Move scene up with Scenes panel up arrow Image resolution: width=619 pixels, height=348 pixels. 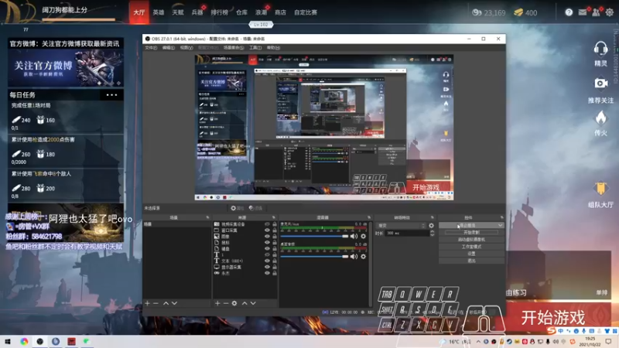pos(166,303)
